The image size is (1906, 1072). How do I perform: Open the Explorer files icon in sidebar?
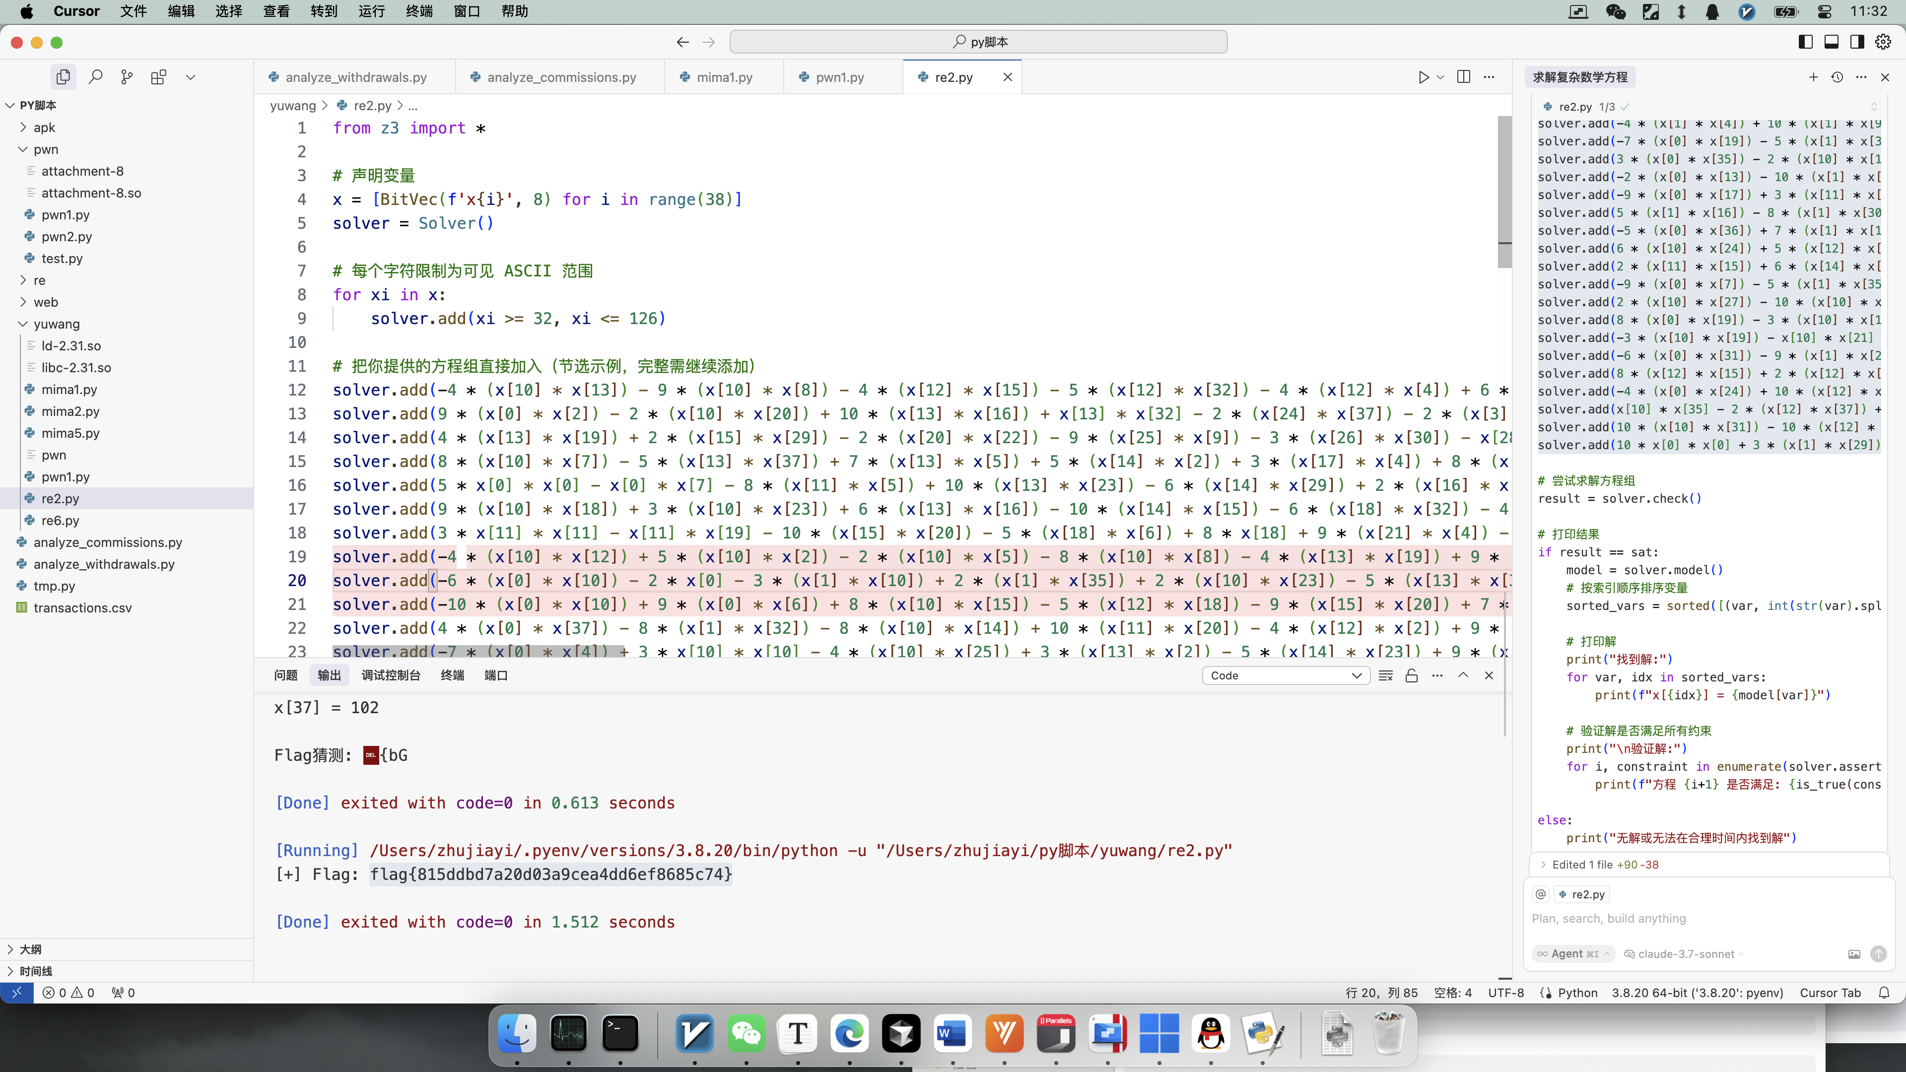tap(64, 77)
